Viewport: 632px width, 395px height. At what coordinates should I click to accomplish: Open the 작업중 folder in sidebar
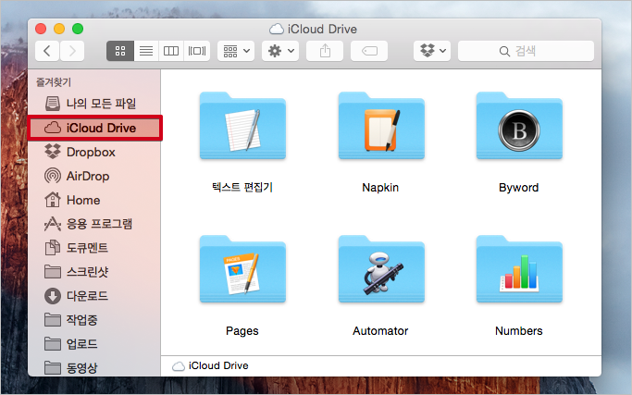tap(94, 320)
